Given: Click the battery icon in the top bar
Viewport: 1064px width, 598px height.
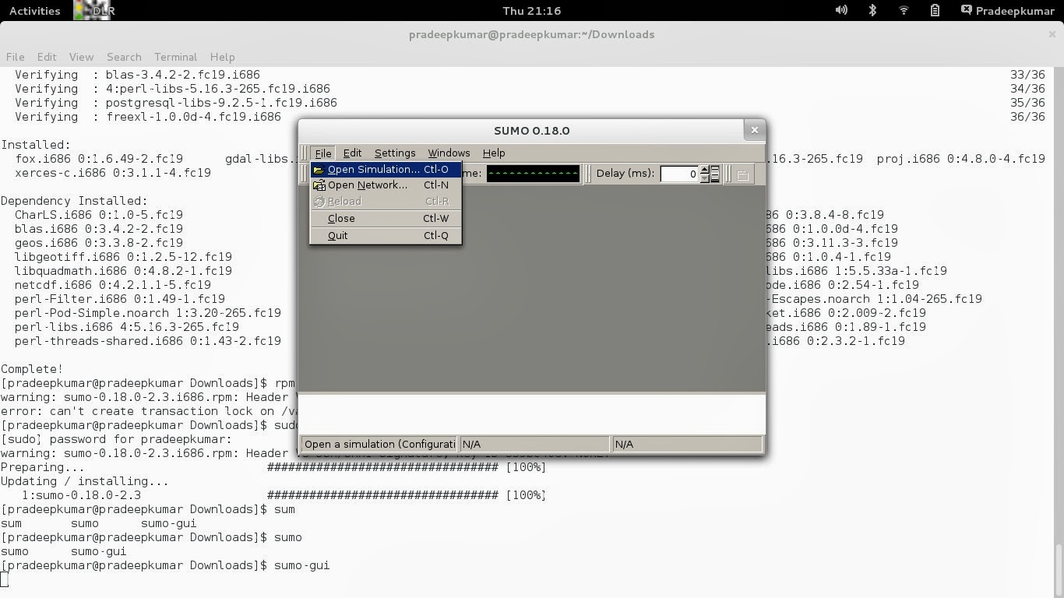Looking at the screenshot, I should (932, 10).
